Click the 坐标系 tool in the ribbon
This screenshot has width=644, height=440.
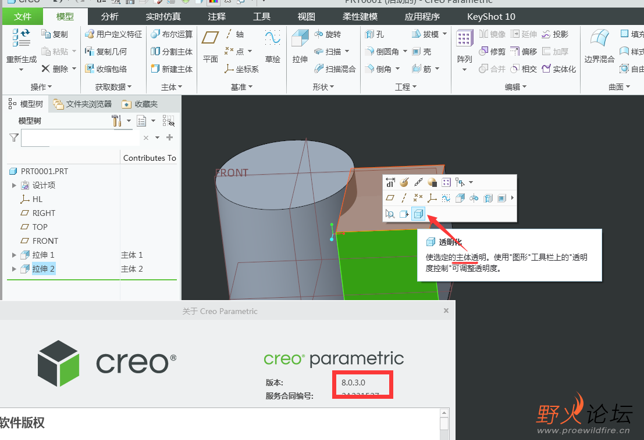point(241,69)
